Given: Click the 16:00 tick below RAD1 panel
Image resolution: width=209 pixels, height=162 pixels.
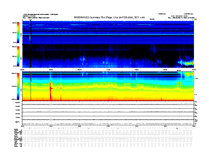Looking at the screenshot, I should [137, 70].
